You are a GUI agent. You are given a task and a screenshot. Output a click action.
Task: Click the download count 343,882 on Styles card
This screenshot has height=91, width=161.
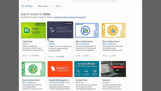[60, 57]
